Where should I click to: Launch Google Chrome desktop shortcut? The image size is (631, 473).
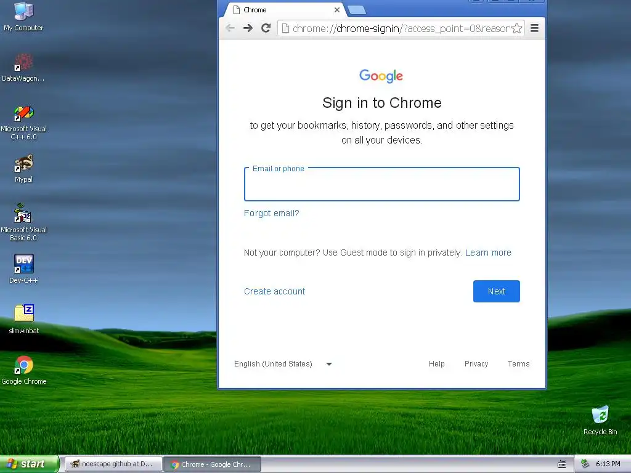tap(23, 370)
